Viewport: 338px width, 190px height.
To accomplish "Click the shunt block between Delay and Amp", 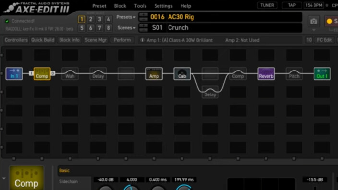I will [x=126, y=74].
